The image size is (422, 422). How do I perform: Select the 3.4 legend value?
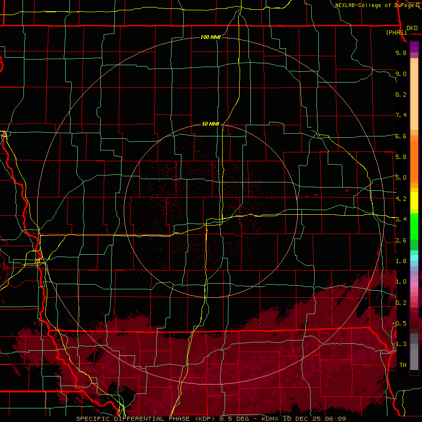click(x=401, y=219)
